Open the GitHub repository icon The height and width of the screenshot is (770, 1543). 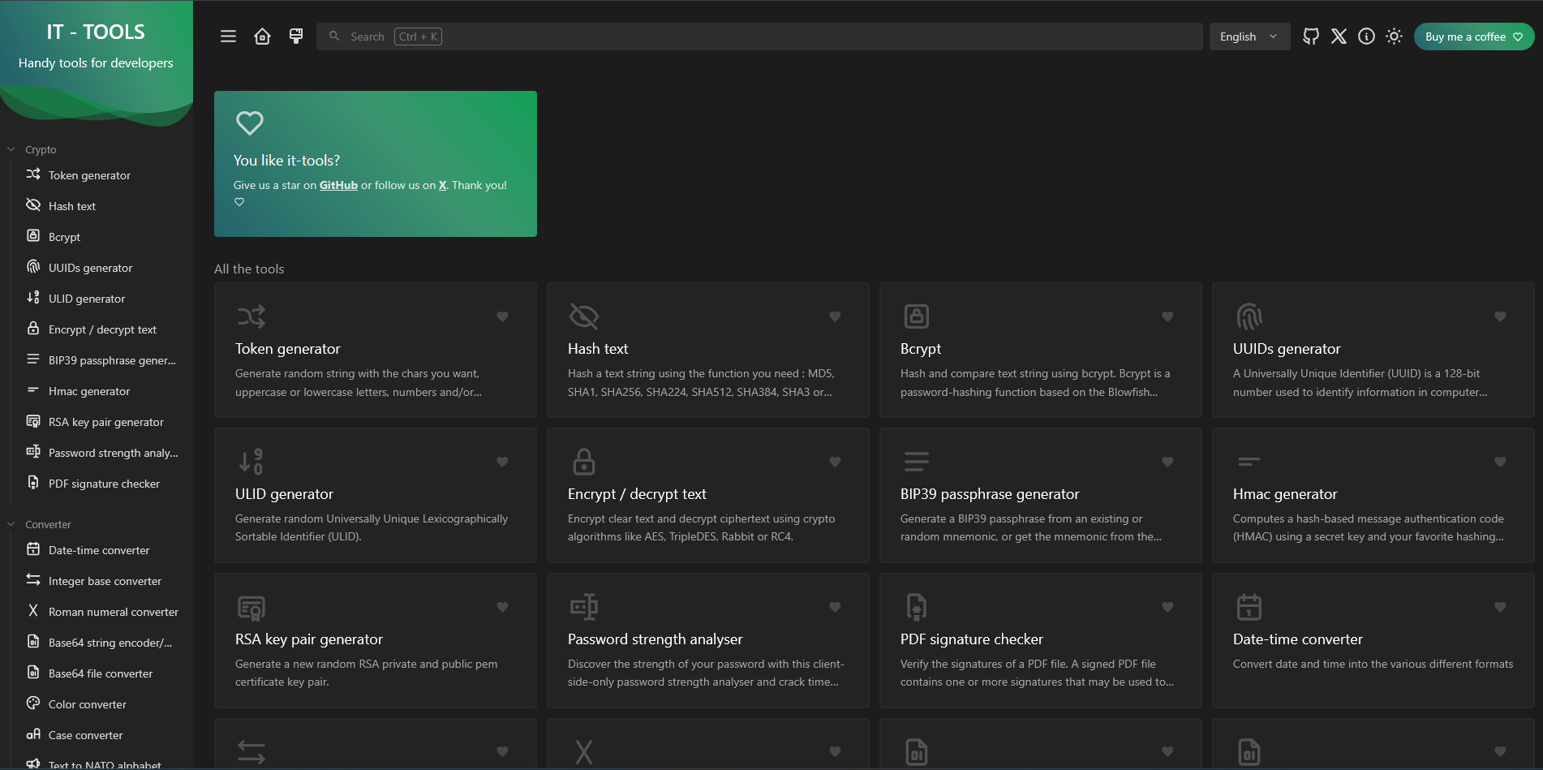coord(1310,37)
